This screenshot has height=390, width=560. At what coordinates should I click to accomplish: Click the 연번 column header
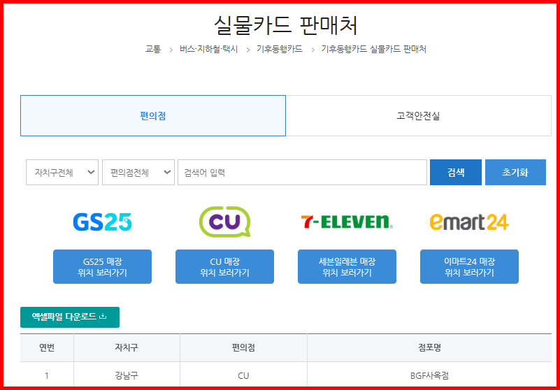(x=47, y=348)
